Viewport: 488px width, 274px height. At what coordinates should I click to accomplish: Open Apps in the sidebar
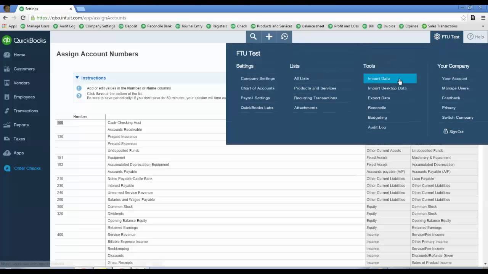(19, 153)
